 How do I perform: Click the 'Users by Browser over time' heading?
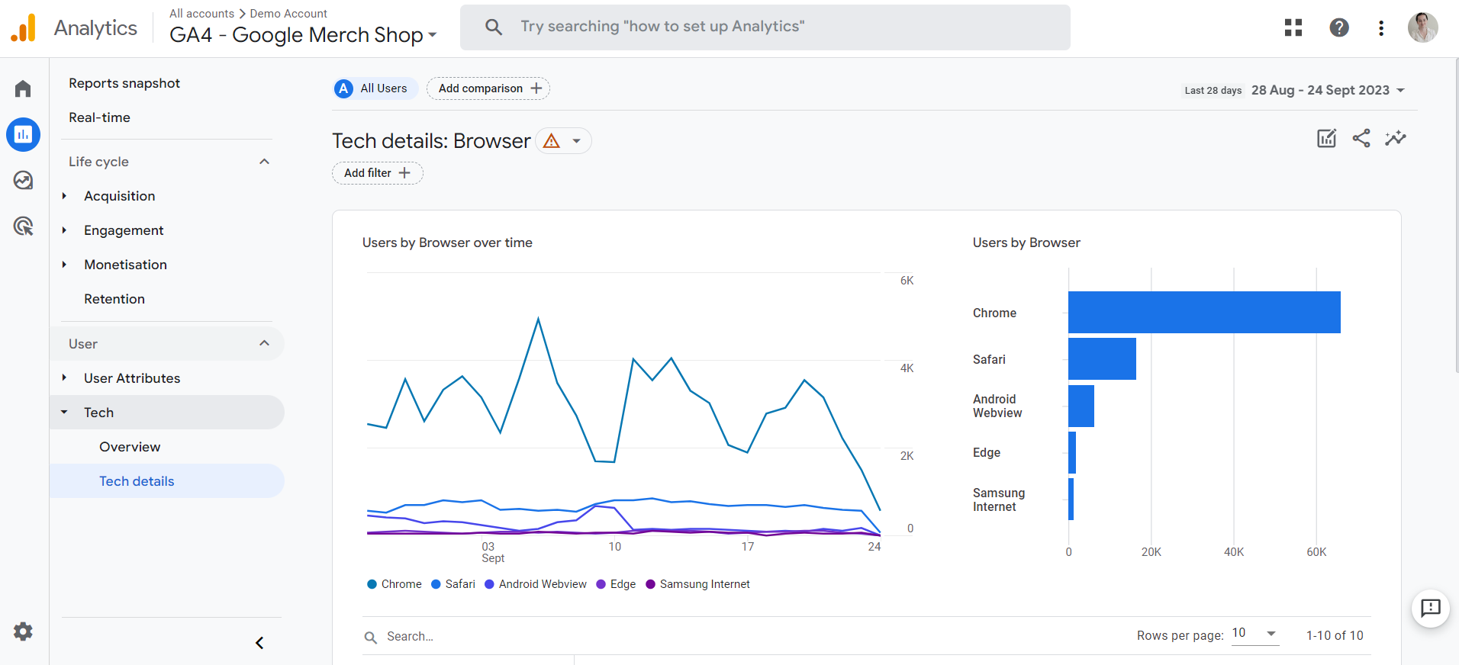click(447, 243)
